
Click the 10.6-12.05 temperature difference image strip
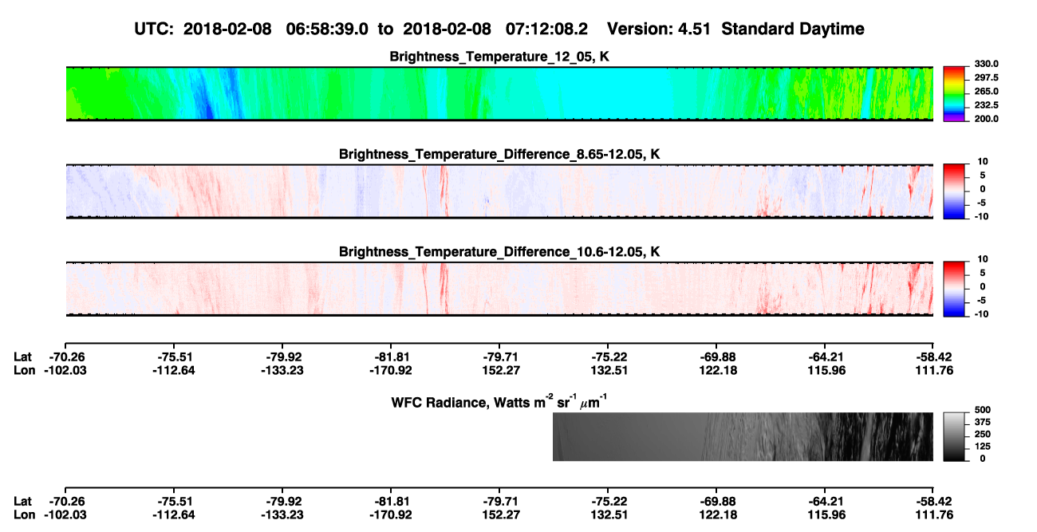coord(499,288)
